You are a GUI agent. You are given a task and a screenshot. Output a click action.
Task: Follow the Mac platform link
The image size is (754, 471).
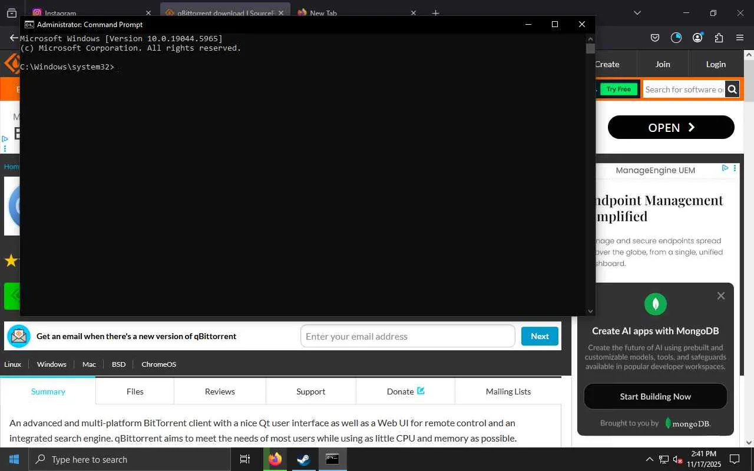pos(89,364)
